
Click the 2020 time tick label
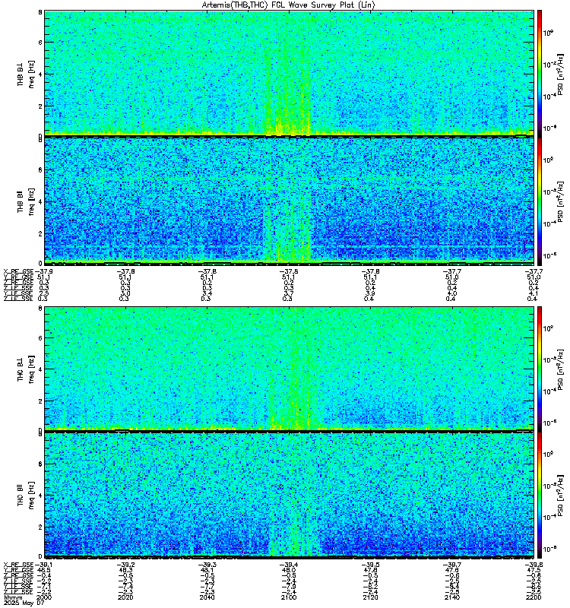click(x=125, y=597)
